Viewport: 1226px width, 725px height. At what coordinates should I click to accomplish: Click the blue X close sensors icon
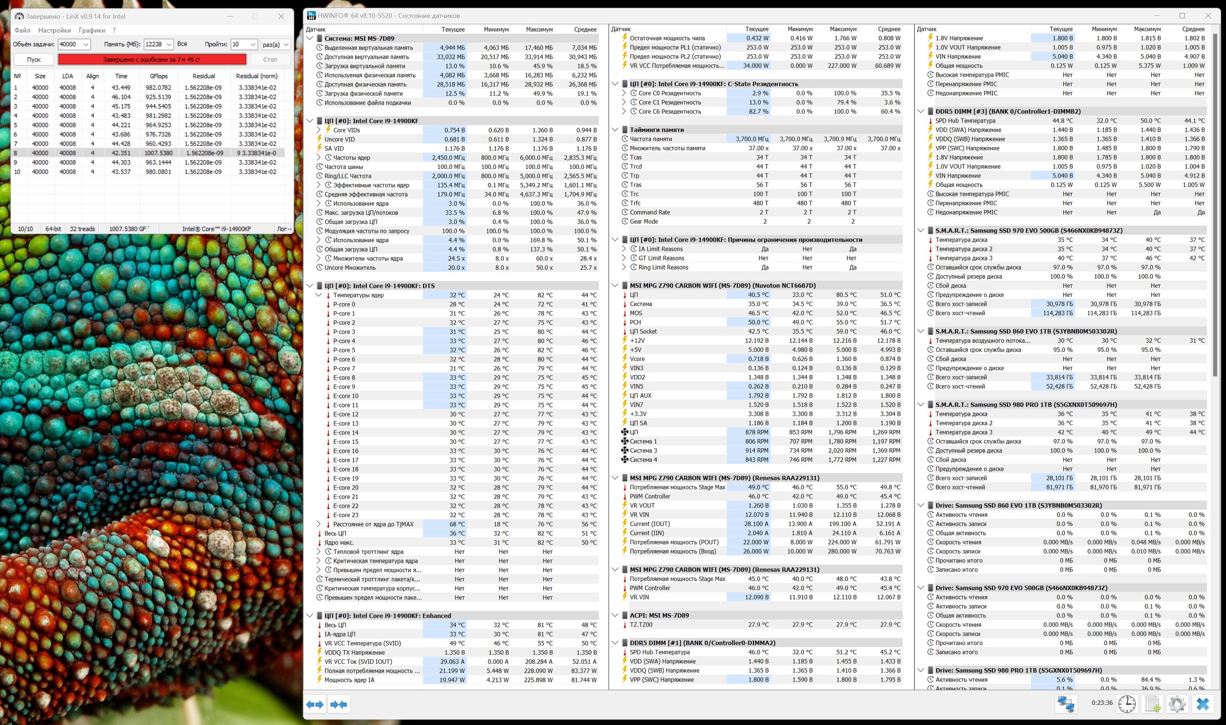(1203, 704)
